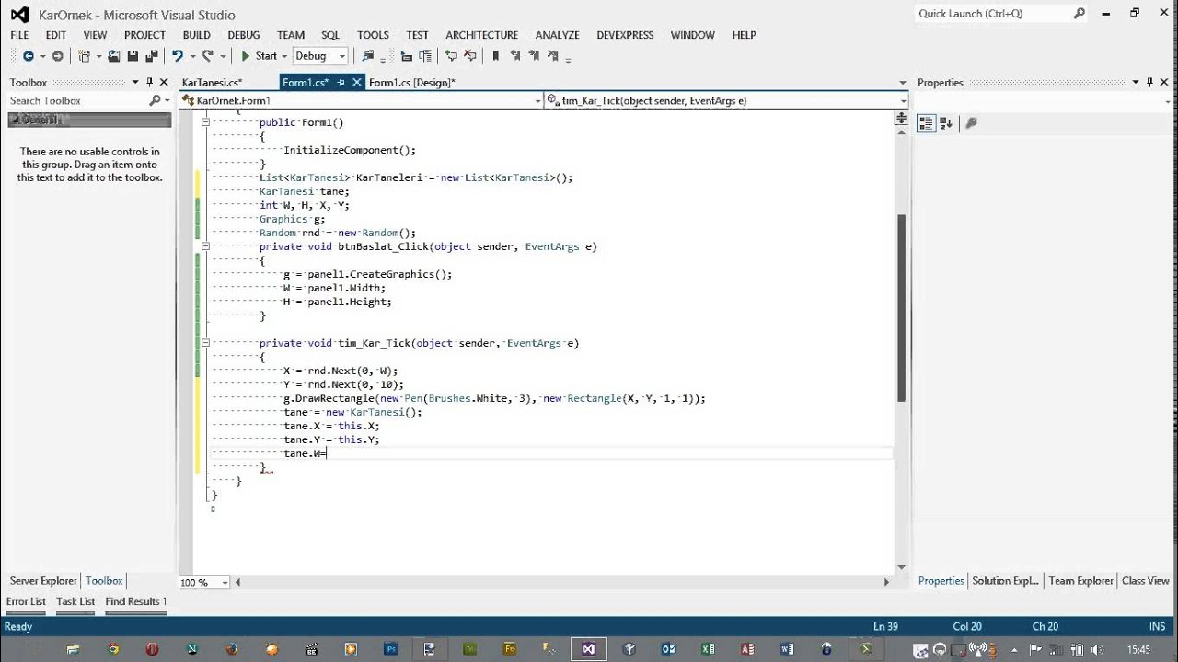Open the Toolbox window position dropdown arrow
This screenshot has height=662, width=1178.
coord(135,83)
